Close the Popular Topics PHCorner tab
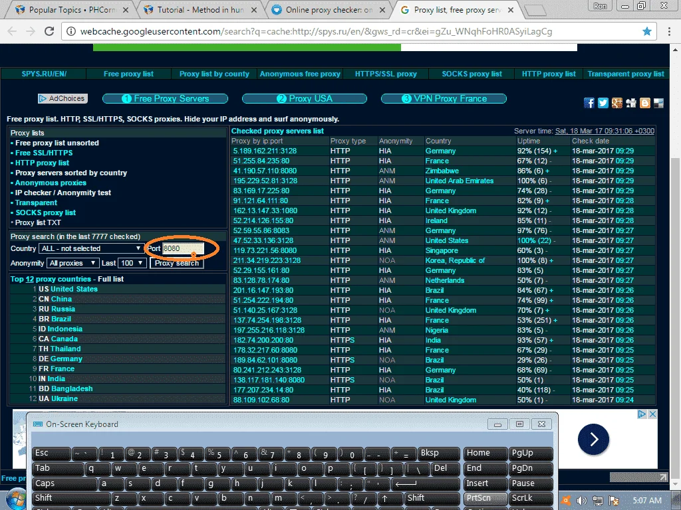The width and height of the screenshot is (681, 510). click(x=126, y=9)
